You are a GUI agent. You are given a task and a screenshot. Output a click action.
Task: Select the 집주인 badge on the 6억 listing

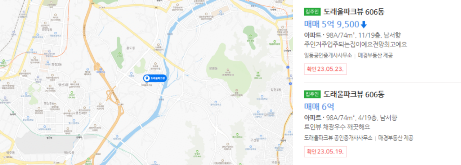pos(312,94)
